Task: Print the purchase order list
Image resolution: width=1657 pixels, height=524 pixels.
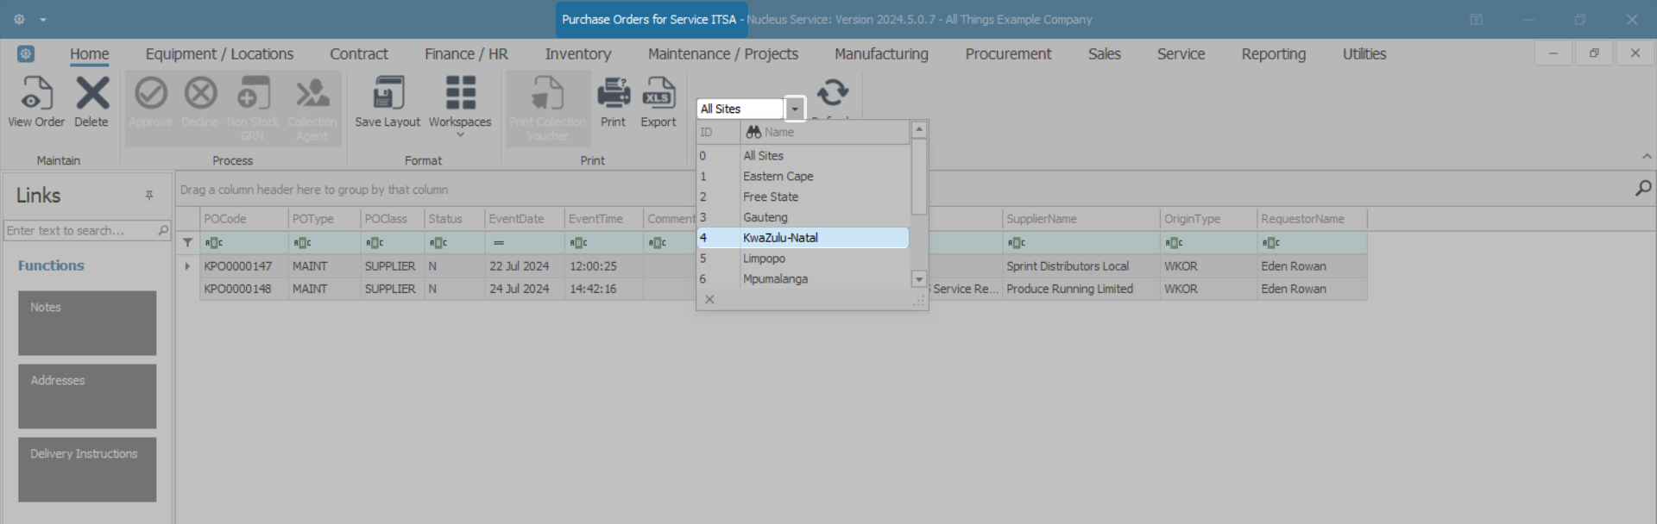Action: tap(613, 95)
